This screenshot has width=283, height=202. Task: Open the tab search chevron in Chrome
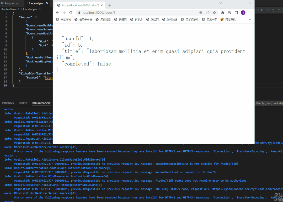coord(220,3)
